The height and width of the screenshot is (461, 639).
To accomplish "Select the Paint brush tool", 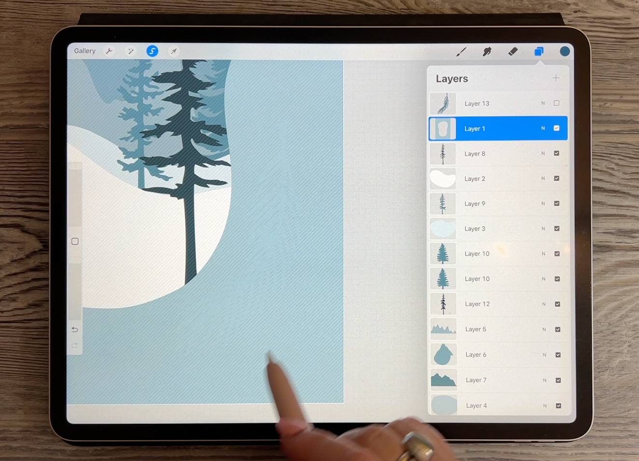I will pos(461,51).
